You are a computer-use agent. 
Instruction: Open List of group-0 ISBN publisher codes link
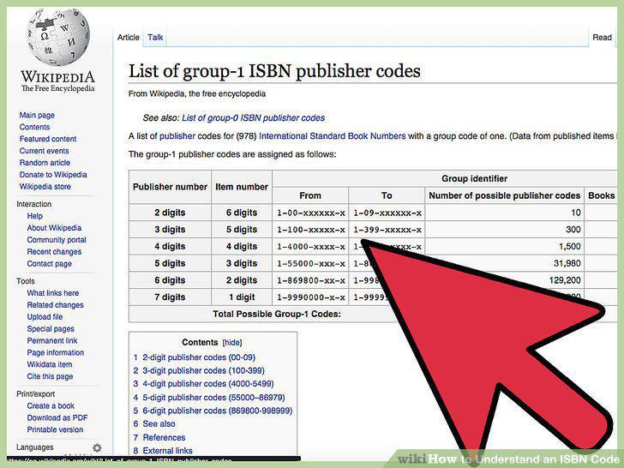[x=253, y=117]
